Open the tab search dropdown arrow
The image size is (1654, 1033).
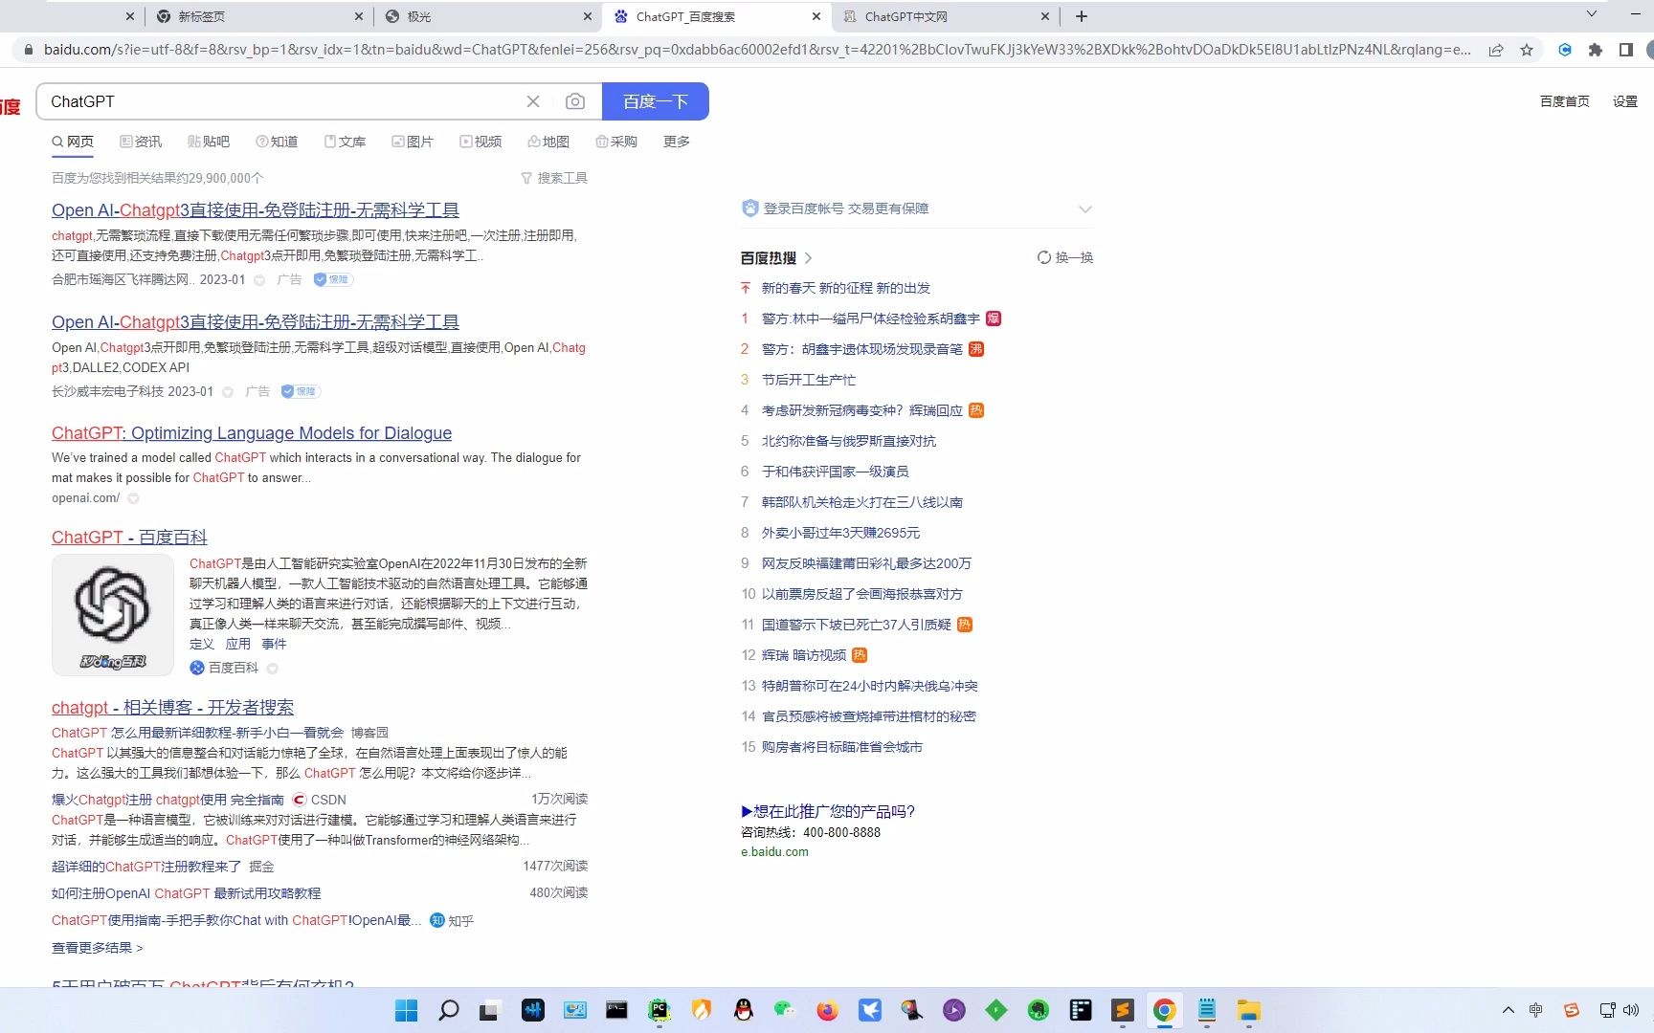pyautogui.click(x=1592, y=14)
